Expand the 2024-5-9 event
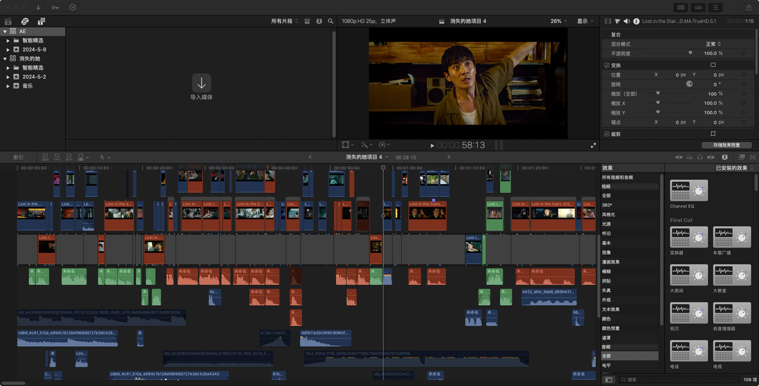Viewport: 759px width, 386px height. [x=8, y=50]
